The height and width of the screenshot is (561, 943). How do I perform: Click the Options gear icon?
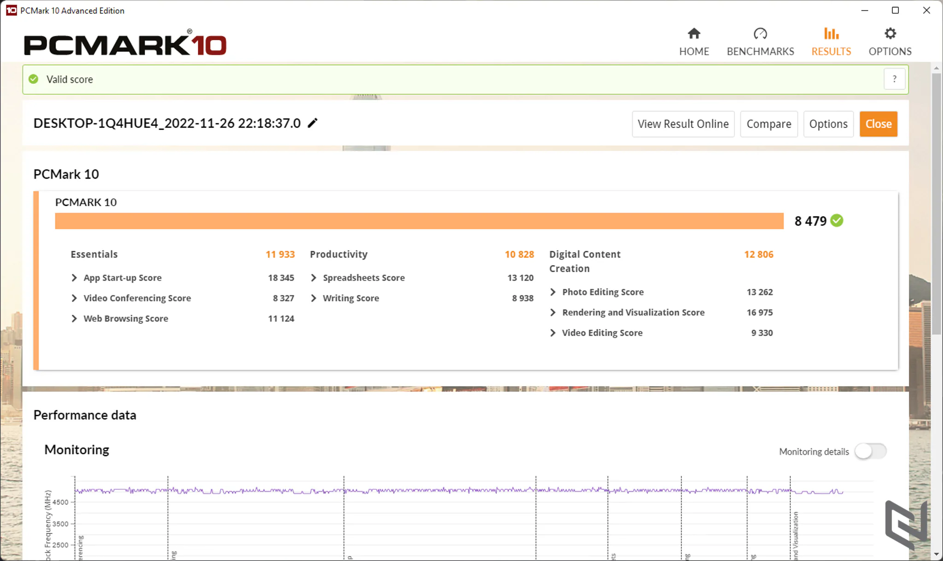point(890,34)
